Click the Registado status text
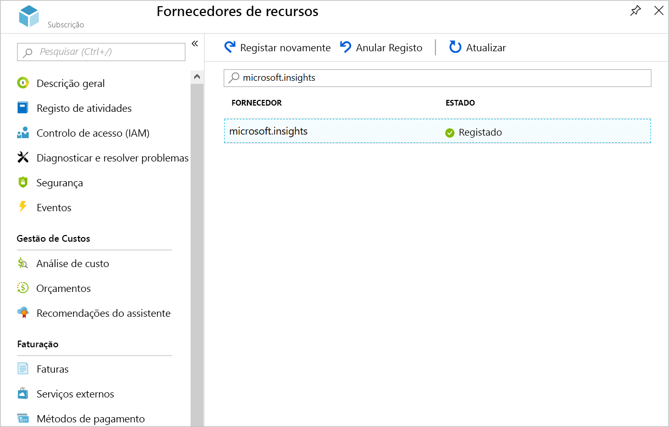669x427 pixels. point(481,132)
